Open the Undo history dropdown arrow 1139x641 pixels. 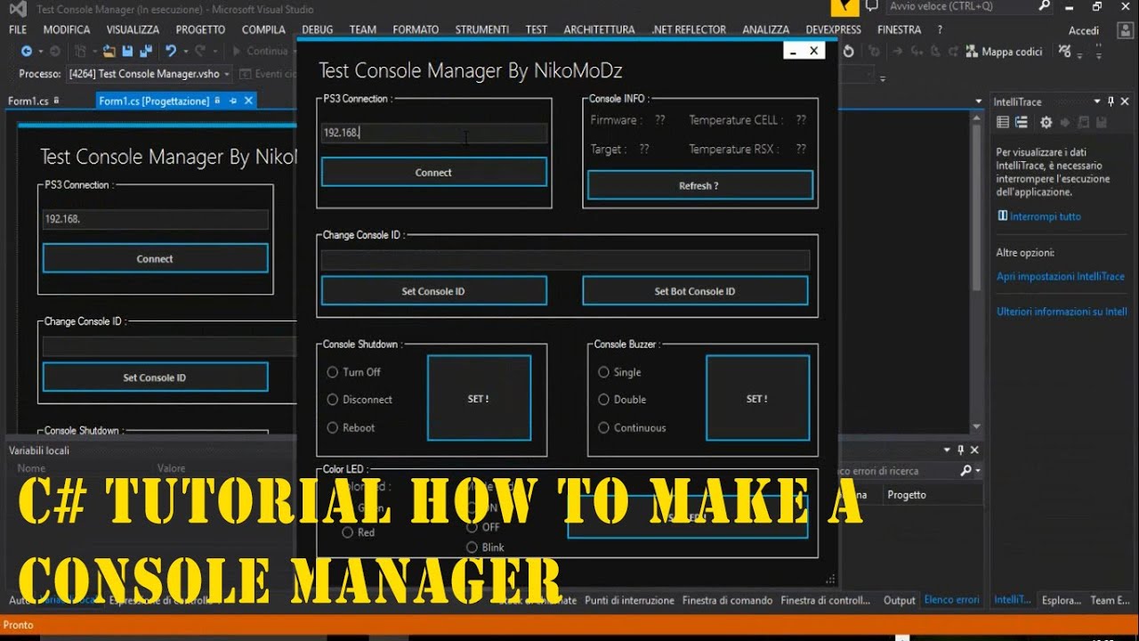(184, 52)
